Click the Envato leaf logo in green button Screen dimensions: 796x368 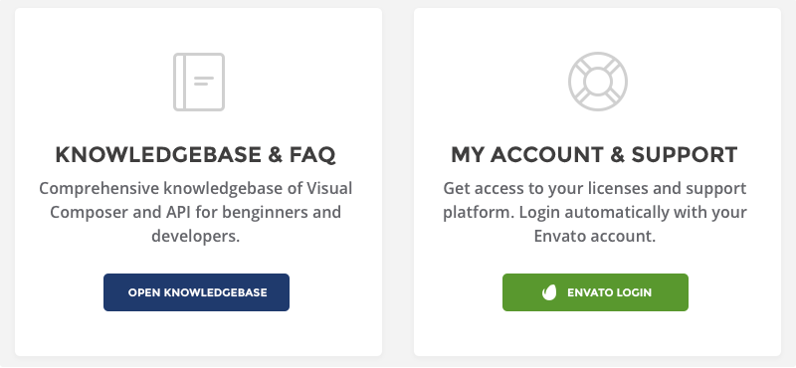(x=549, y=292)
